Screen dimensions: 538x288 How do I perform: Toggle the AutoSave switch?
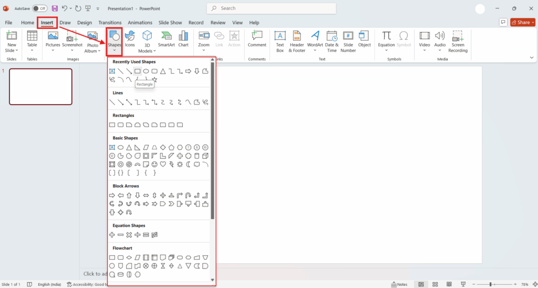coord(40,8)
